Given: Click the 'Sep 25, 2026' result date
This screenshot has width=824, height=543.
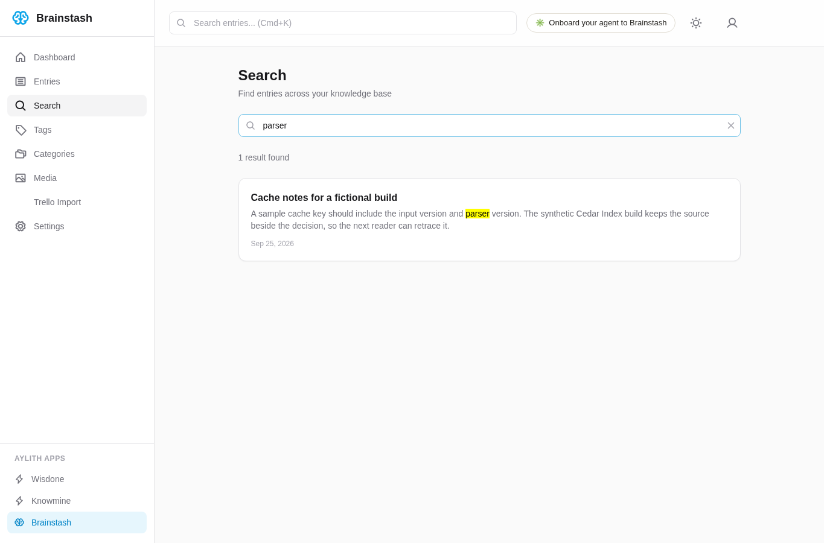Looking at the screenshot, I should (272, 244).
